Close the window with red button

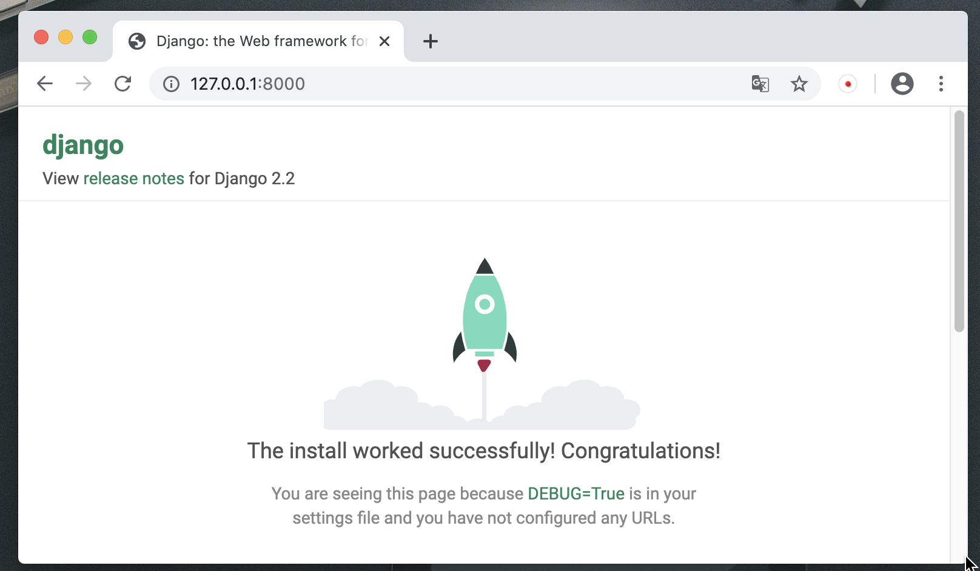(41, 37)
